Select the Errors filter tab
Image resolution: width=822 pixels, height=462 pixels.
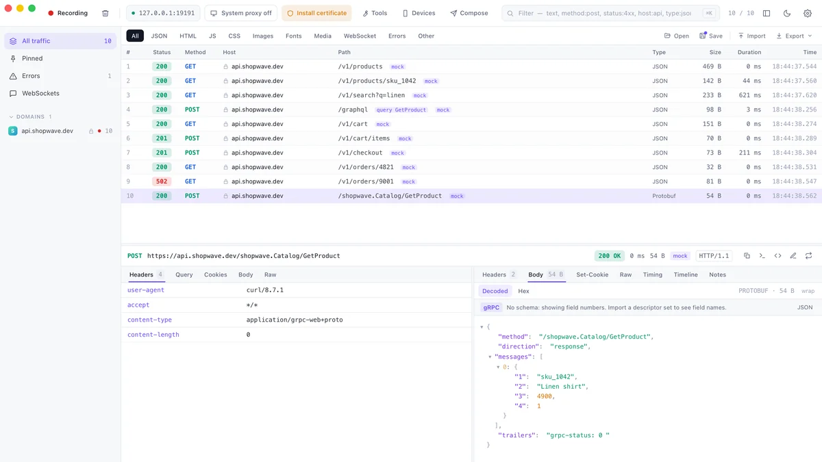[x=397, y=36]
